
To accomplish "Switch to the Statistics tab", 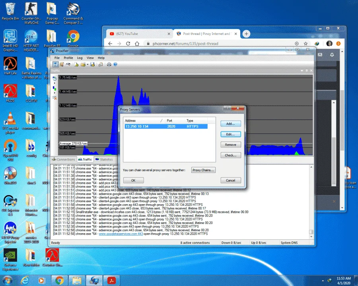I will (104, 159).
